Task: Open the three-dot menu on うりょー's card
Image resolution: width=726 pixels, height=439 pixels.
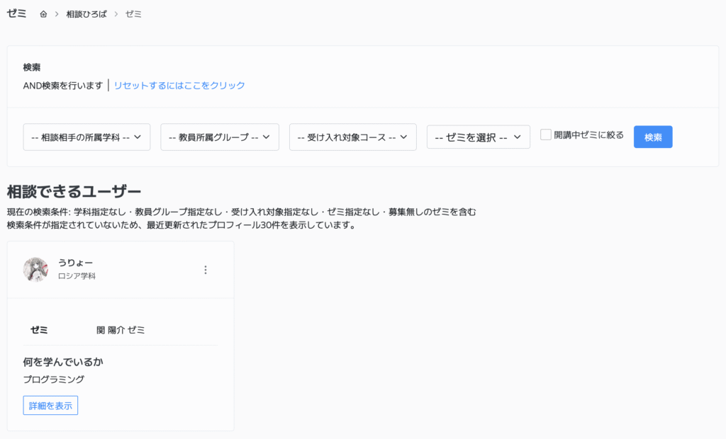Action: pyautogui.click(x=206, y=270)
